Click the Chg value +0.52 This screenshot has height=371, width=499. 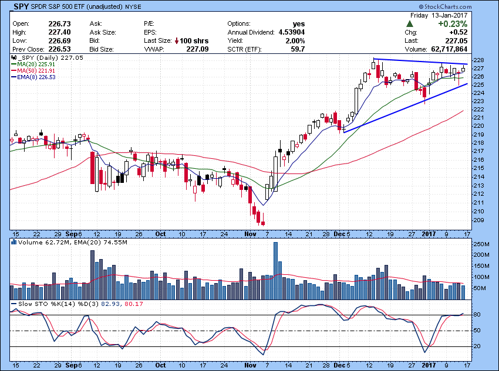(458, 32)
